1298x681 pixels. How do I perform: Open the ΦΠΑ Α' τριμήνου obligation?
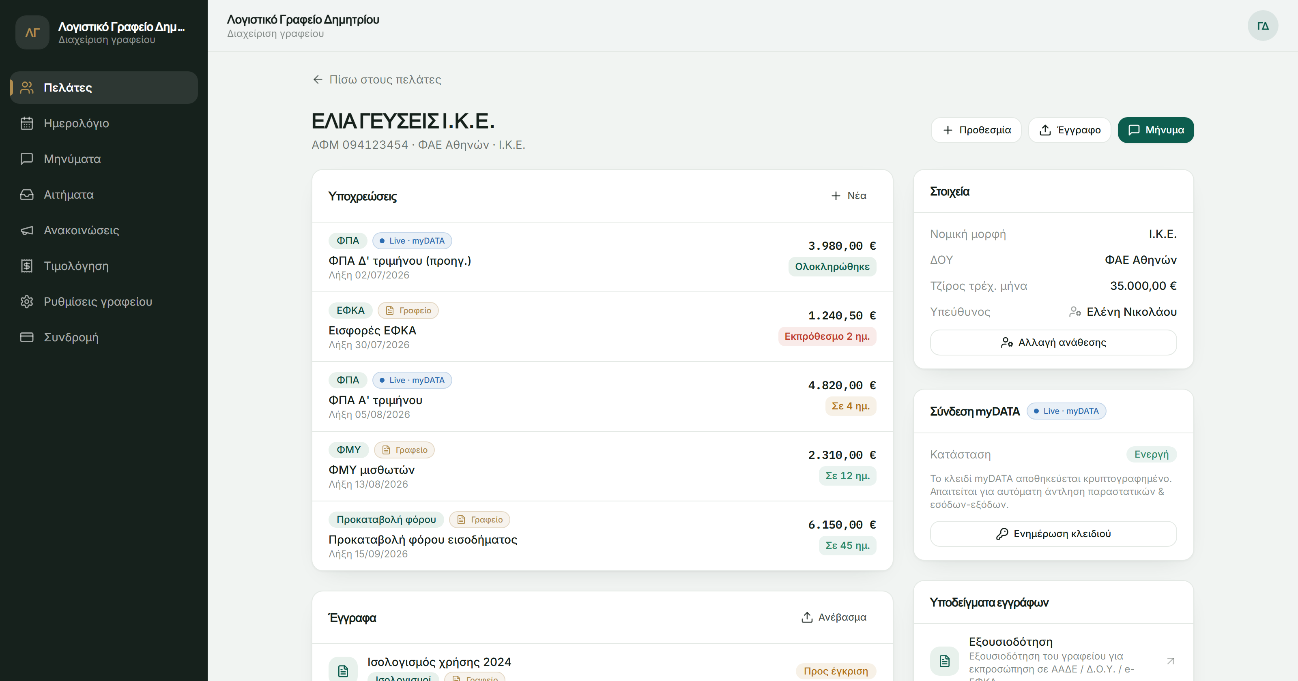point(602,396)
